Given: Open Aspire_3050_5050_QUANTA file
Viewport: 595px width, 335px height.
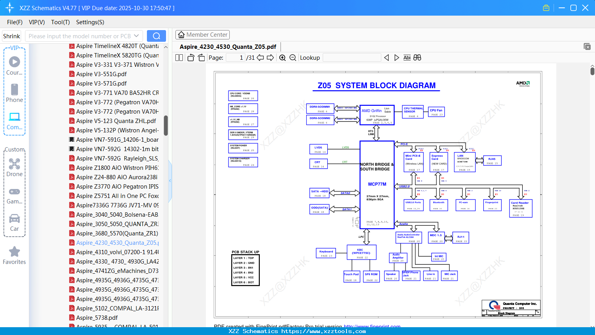Looking at the screenshot, I should 114,224.
